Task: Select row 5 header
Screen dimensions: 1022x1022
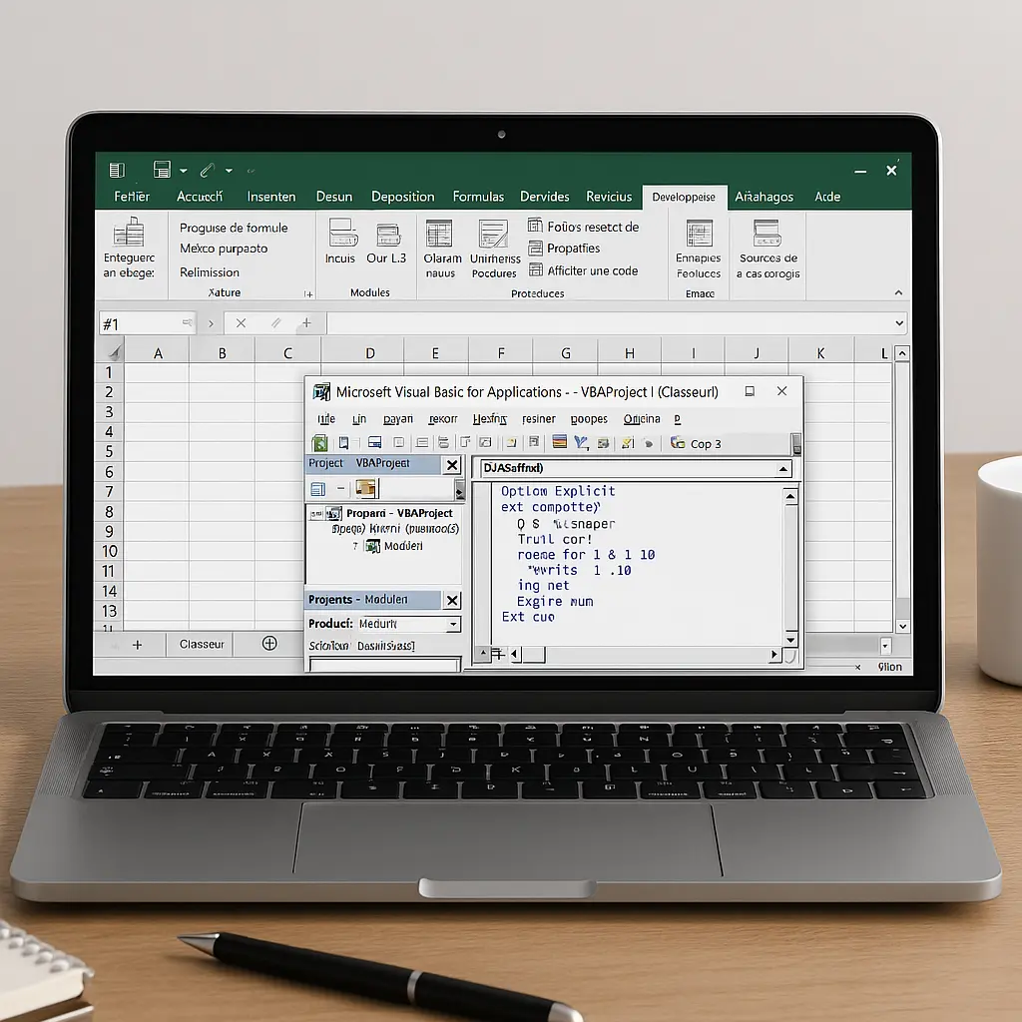Action: tap(110, 451)
